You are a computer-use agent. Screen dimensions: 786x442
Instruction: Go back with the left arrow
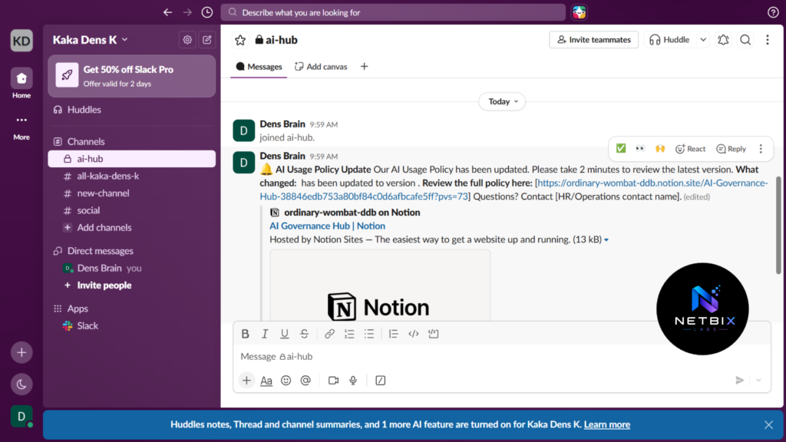167,12
